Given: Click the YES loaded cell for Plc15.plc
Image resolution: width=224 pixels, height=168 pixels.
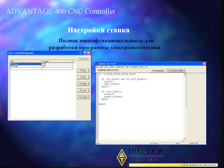Looking at the screenshot, I should tap(57, 64).
